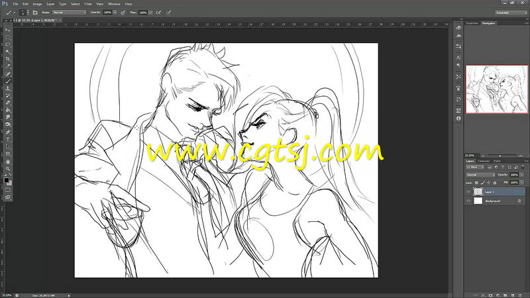The height and width of the screenshot is (298, 530).
Task: Toggle lock image pixels
Action: click(482, 183)
